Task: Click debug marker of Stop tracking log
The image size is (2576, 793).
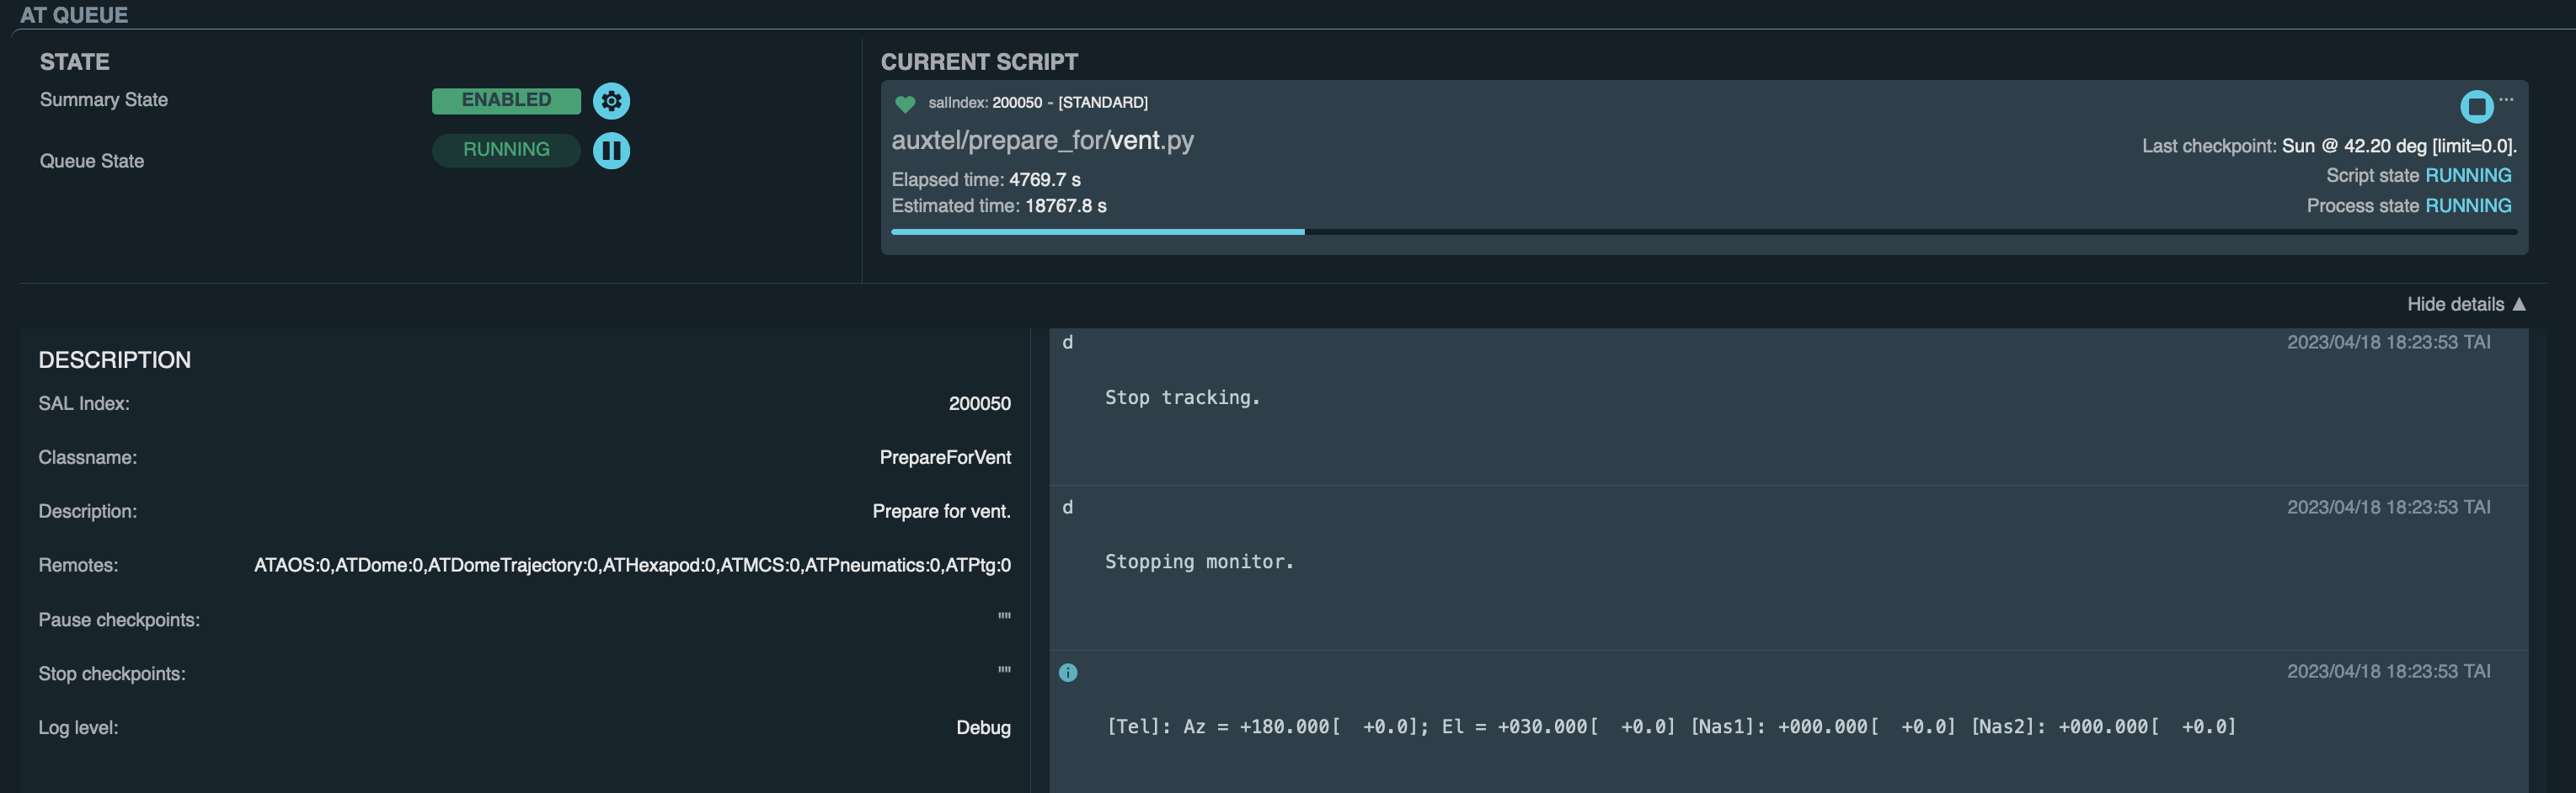Action: click(x=1068, y=343)
